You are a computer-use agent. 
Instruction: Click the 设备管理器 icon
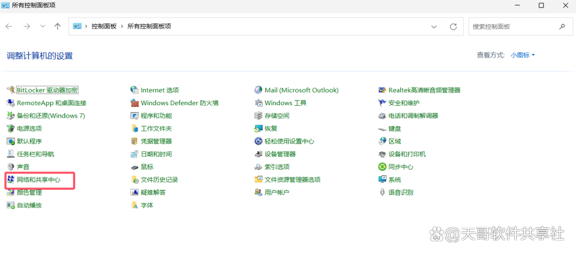click(x=258, y=154)
